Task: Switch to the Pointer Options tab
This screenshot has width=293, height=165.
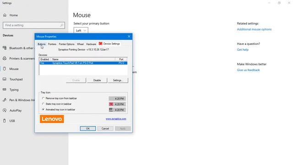Action: coord(66,44)
